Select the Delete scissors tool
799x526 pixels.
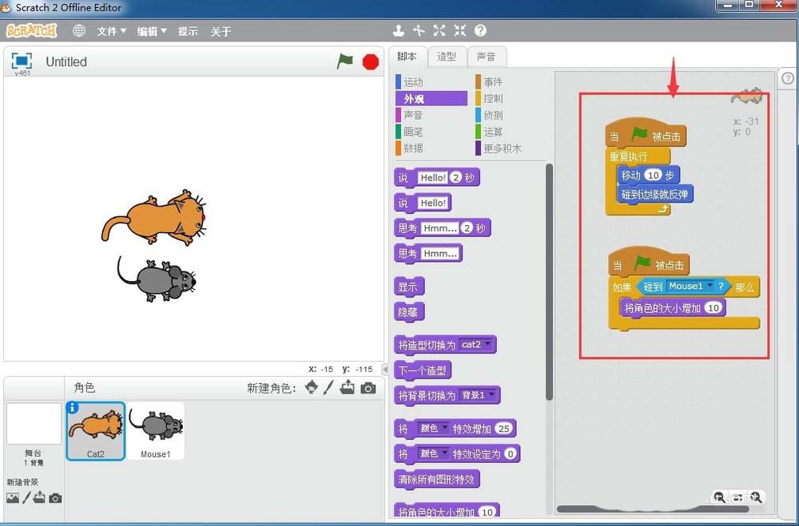(x=419, y=30)
